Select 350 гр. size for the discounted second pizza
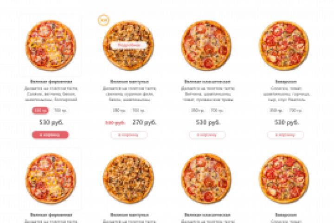The image size is (334, 223). (119, 111)
